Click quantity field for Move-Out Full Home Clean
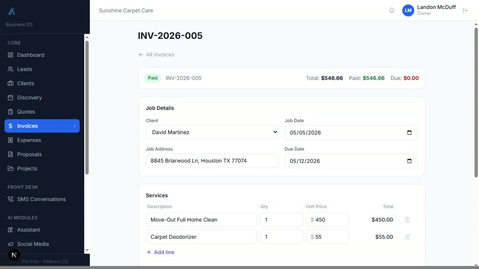The image size is (479, 269). pyautogui.click(x=281, y=220)
